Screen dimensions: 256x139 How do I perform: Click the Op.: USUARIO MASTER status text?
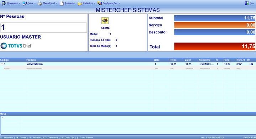(x=213, y=138)
